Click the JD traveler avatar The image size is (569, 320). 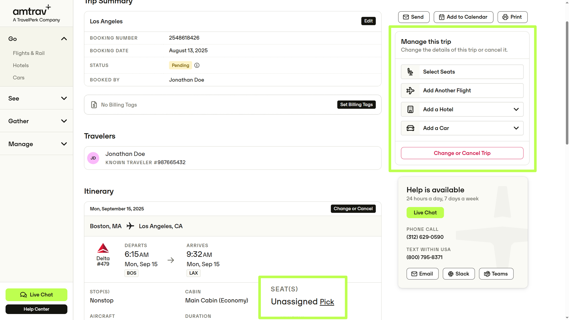pyautogui.click(x=93, y=158)
